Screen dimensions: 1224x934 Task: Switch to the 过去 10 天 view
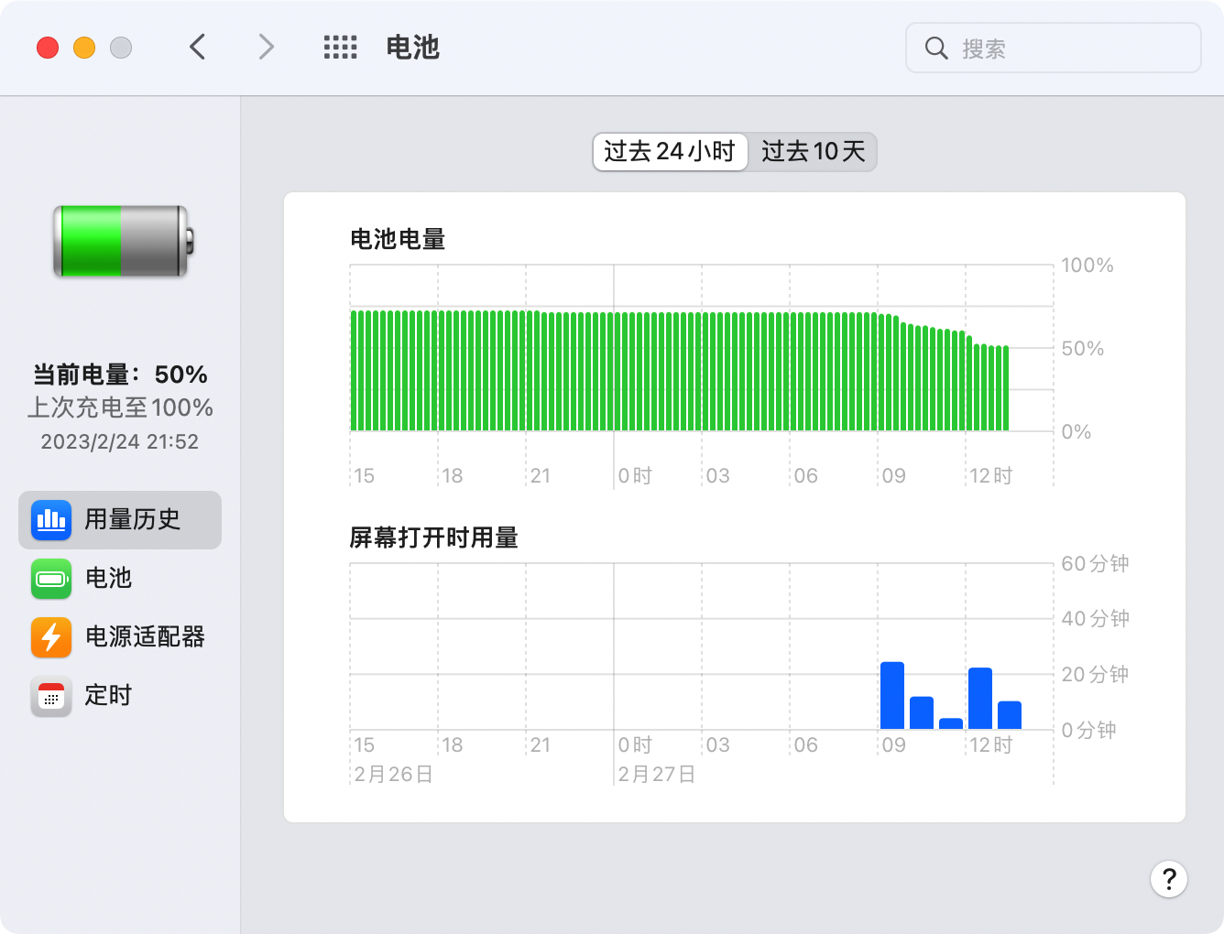click(813, 152)
